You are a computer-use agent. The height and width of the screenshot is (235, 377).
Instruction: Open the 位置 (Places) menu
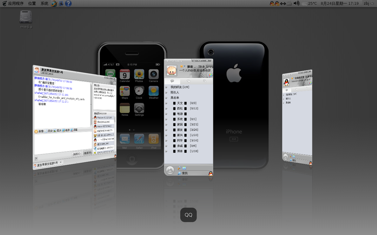pos(32,4)
